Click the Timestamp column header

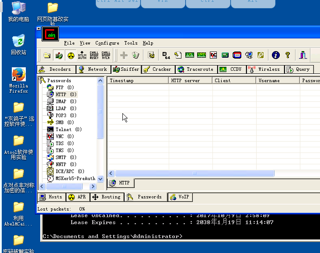(138, 80)
